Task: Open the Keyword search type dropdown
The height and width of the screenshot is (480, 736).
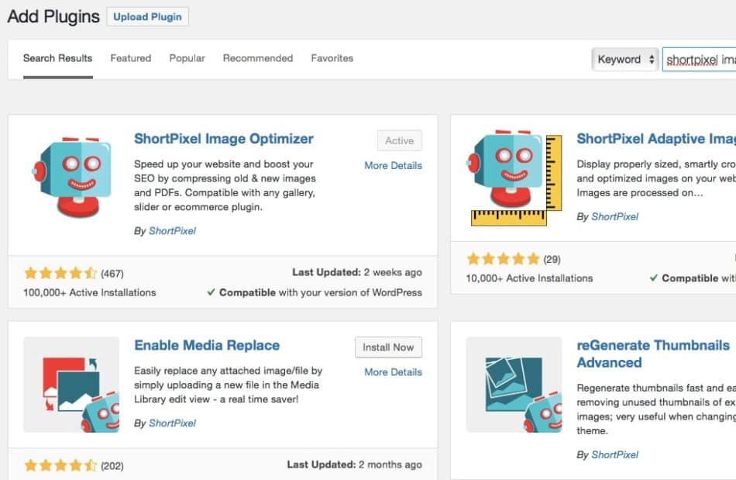Action: 624,59
